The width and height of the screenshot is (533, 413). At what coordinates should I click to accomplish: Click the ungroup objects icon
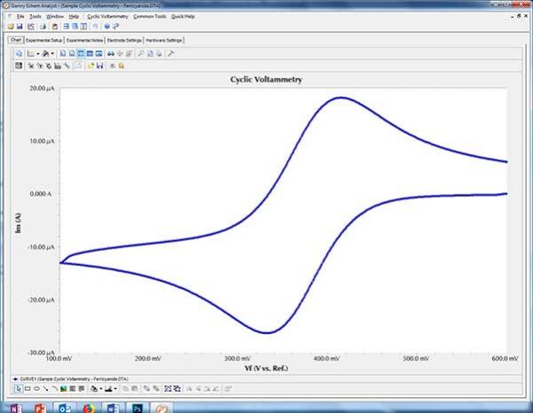176,388
